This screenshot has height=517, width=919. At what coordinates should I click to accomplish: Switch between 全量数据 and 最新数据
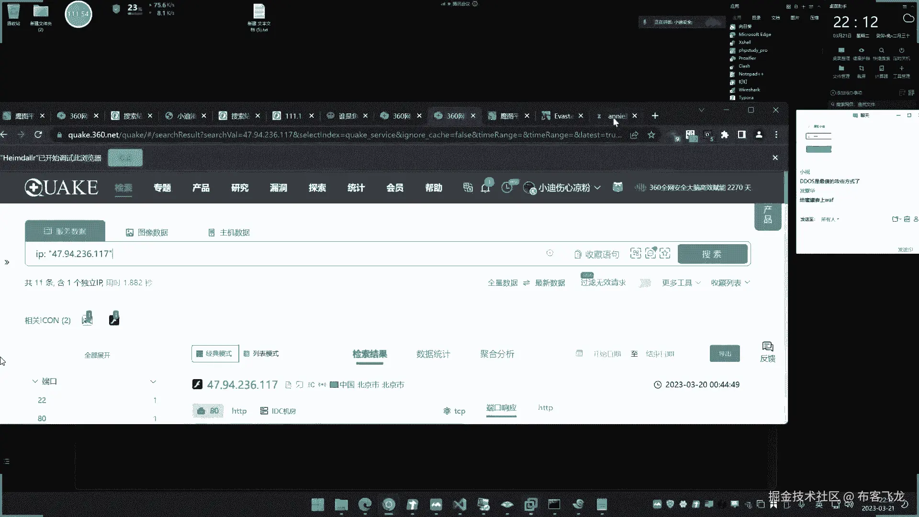(x=526, y=283)
